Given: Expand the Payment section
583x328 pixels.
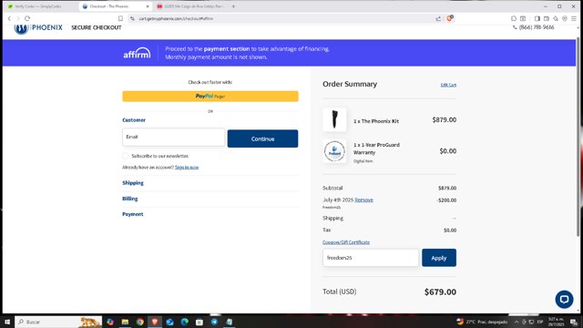Looking at the screenshot, I should tap(133, 214).
